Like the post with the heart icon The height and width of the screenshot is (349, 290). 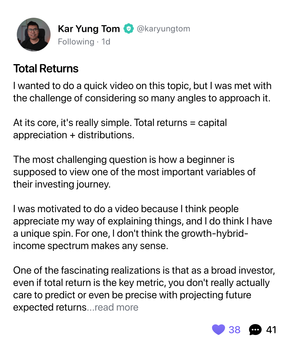tap(218, 330)
